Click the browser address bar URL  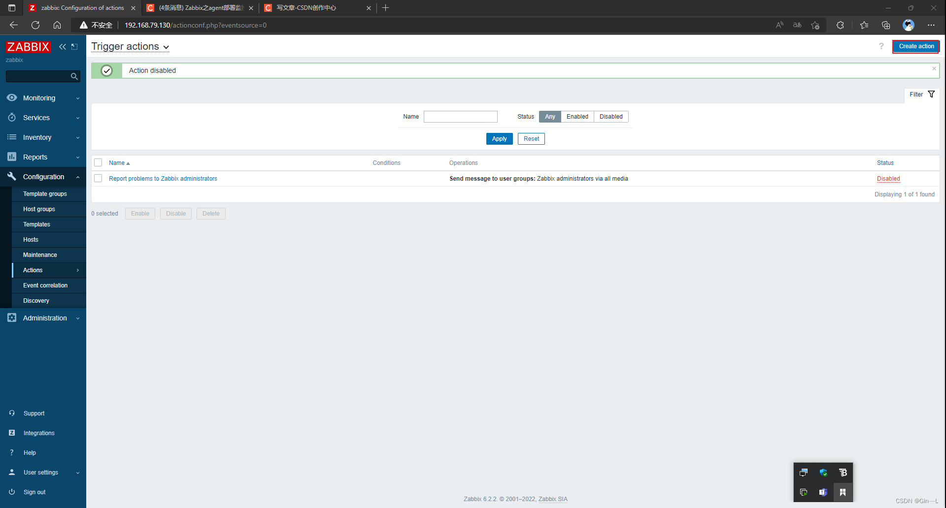196,25
